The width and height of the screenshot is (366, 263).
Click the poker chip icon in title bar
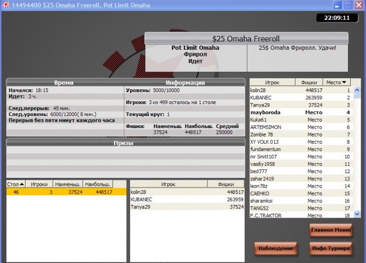click(x=6, y=5)
